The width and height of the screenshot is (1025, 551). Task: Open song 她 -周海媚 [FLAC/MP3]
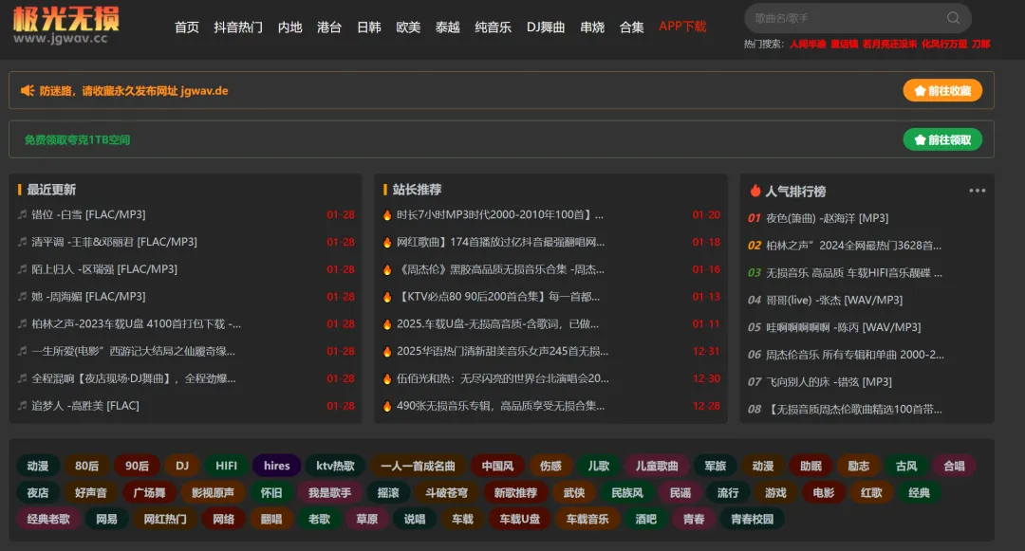click(88, 297)
